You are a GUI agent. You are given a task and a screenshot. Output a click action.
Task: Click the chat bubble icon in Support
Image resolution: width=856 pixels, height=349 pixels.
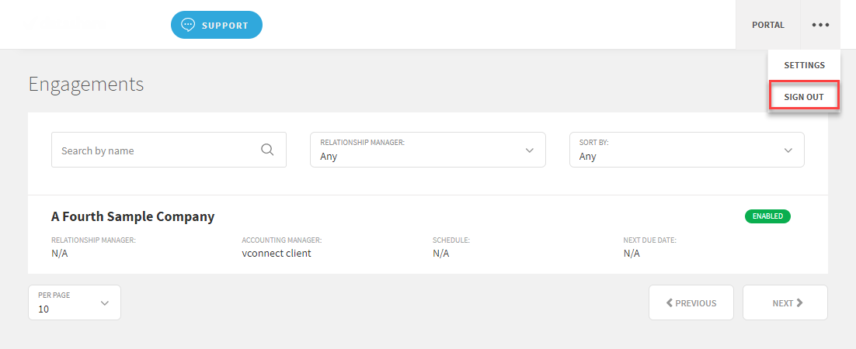(x=188, y=25)
